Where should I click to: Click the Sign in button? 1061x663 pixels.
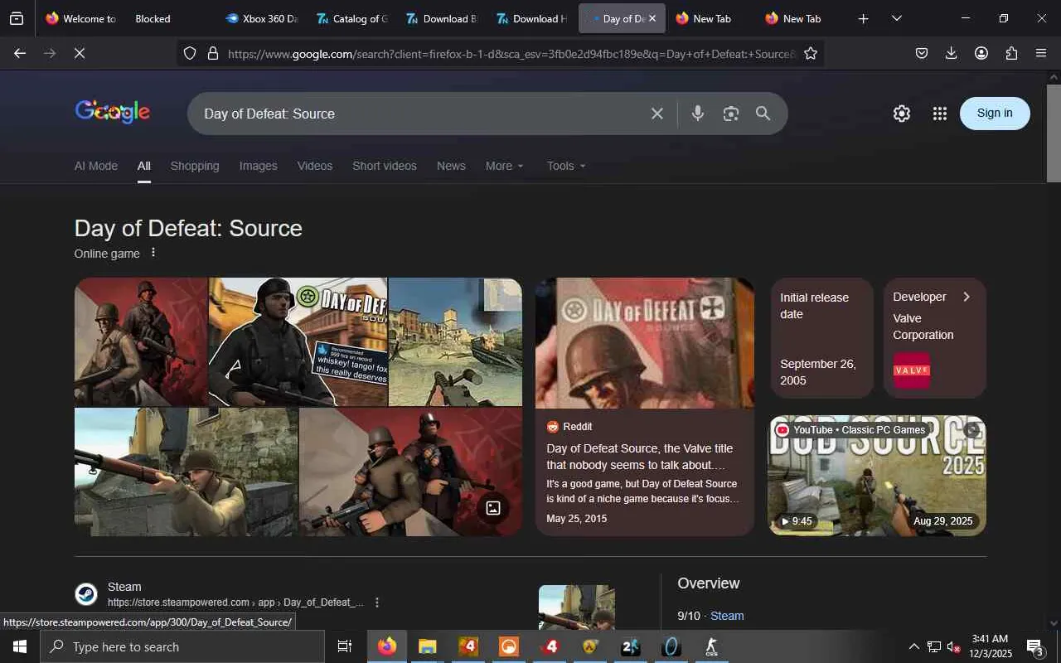[995, 114]
